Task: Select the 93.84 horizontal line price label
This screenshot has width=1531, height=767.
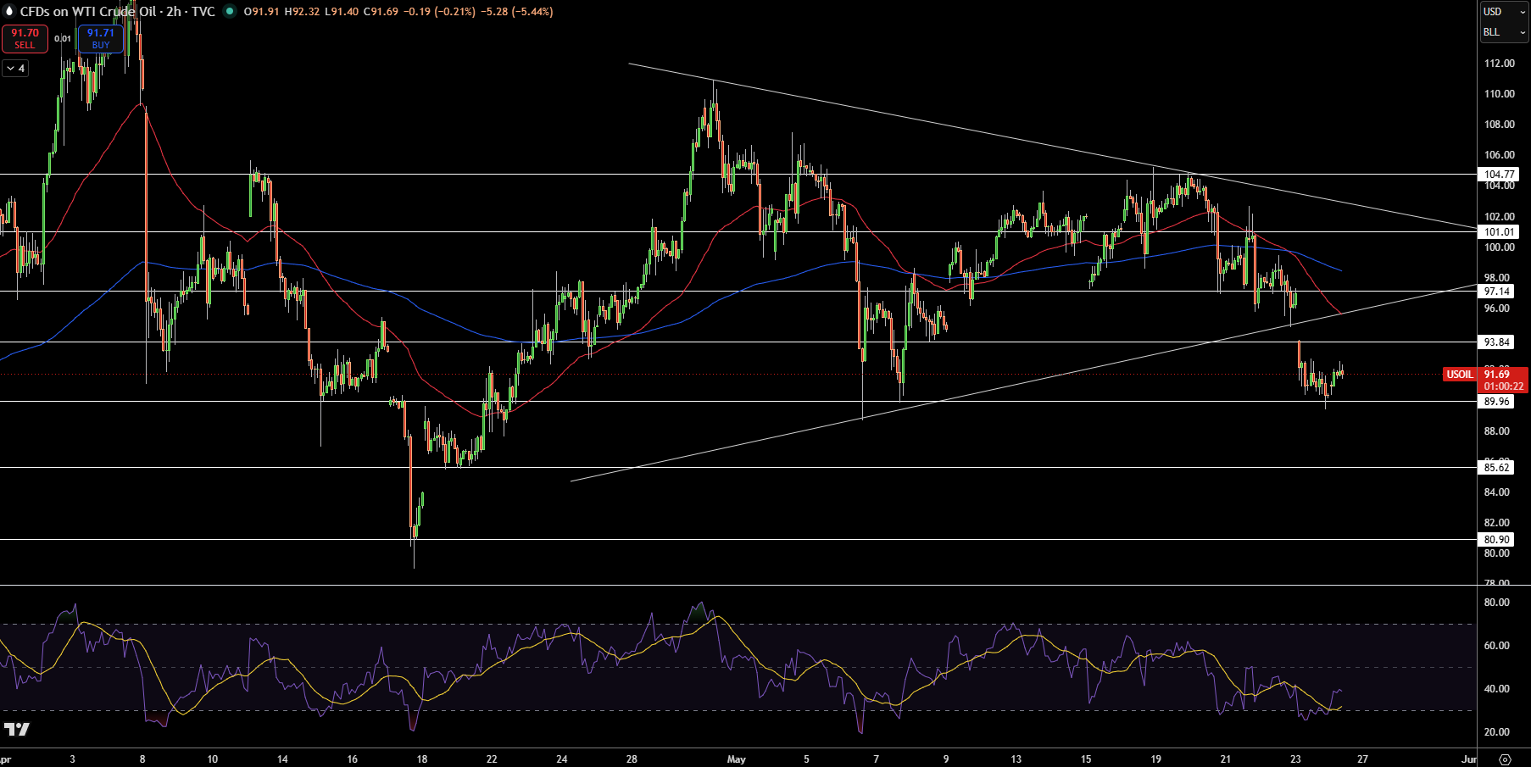Action: click(1497, 342)
